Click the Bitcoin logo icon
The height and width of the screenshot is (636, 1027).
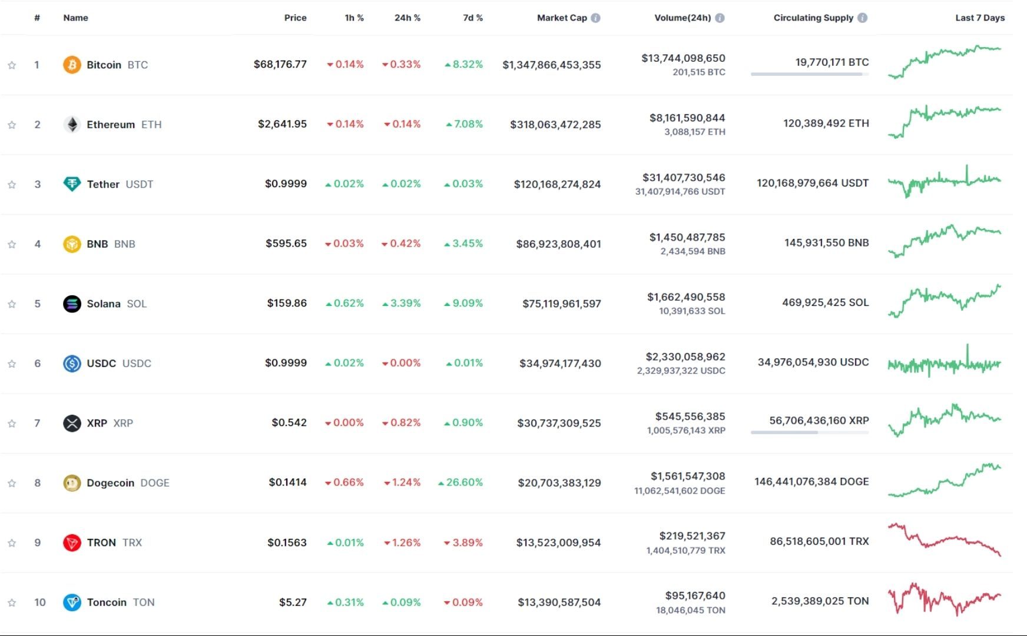point(71,65)
